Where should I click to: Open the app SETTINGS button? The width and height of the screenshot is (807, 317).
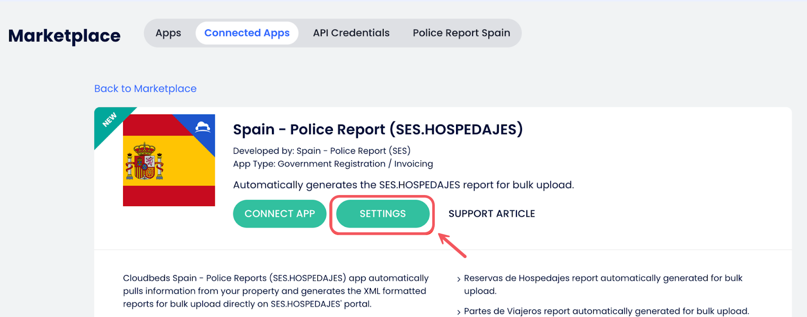point(382,214)
